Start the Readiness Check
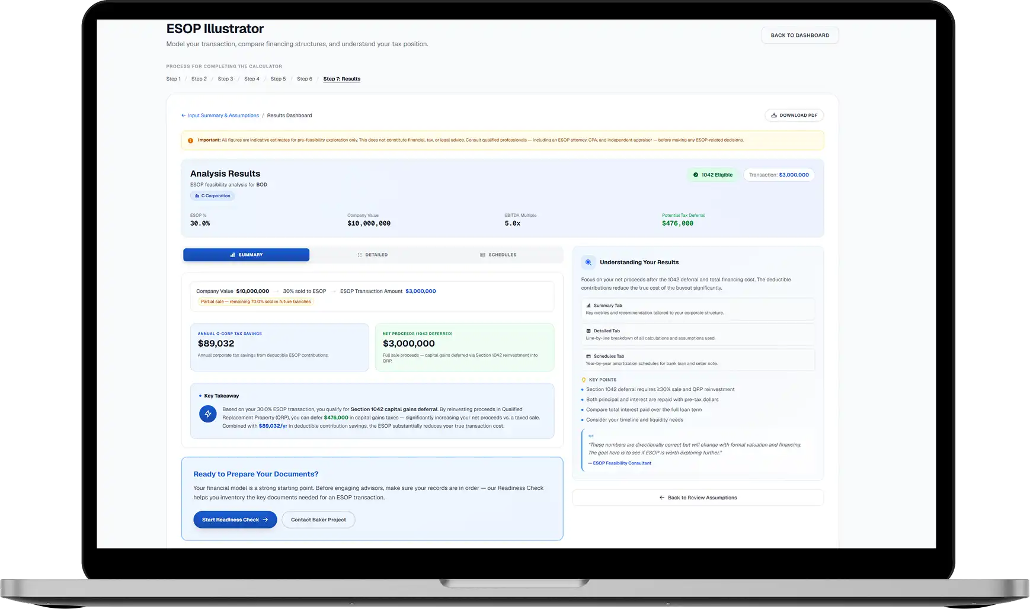The height and width of the screenshot is (609, 1030). click(x=235, y=520)
